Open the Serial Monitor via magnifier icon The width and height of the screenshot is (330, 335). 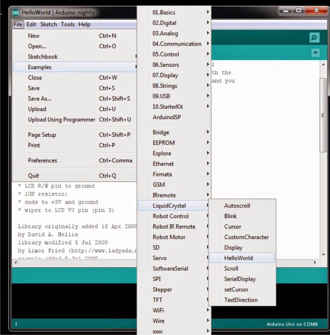[314, 37]
